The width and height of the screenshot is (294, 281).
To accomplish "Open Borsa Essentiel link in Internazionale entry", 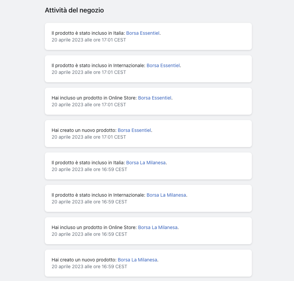I will click(163, 65).
